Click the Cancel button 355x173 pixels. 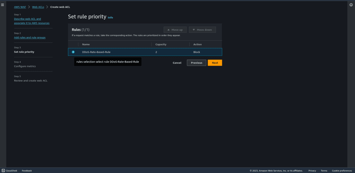177,63
